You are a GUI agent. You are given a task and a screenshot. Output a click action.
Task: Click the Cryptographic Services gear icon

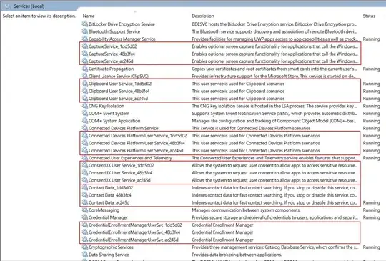click(x=85, y=247)
